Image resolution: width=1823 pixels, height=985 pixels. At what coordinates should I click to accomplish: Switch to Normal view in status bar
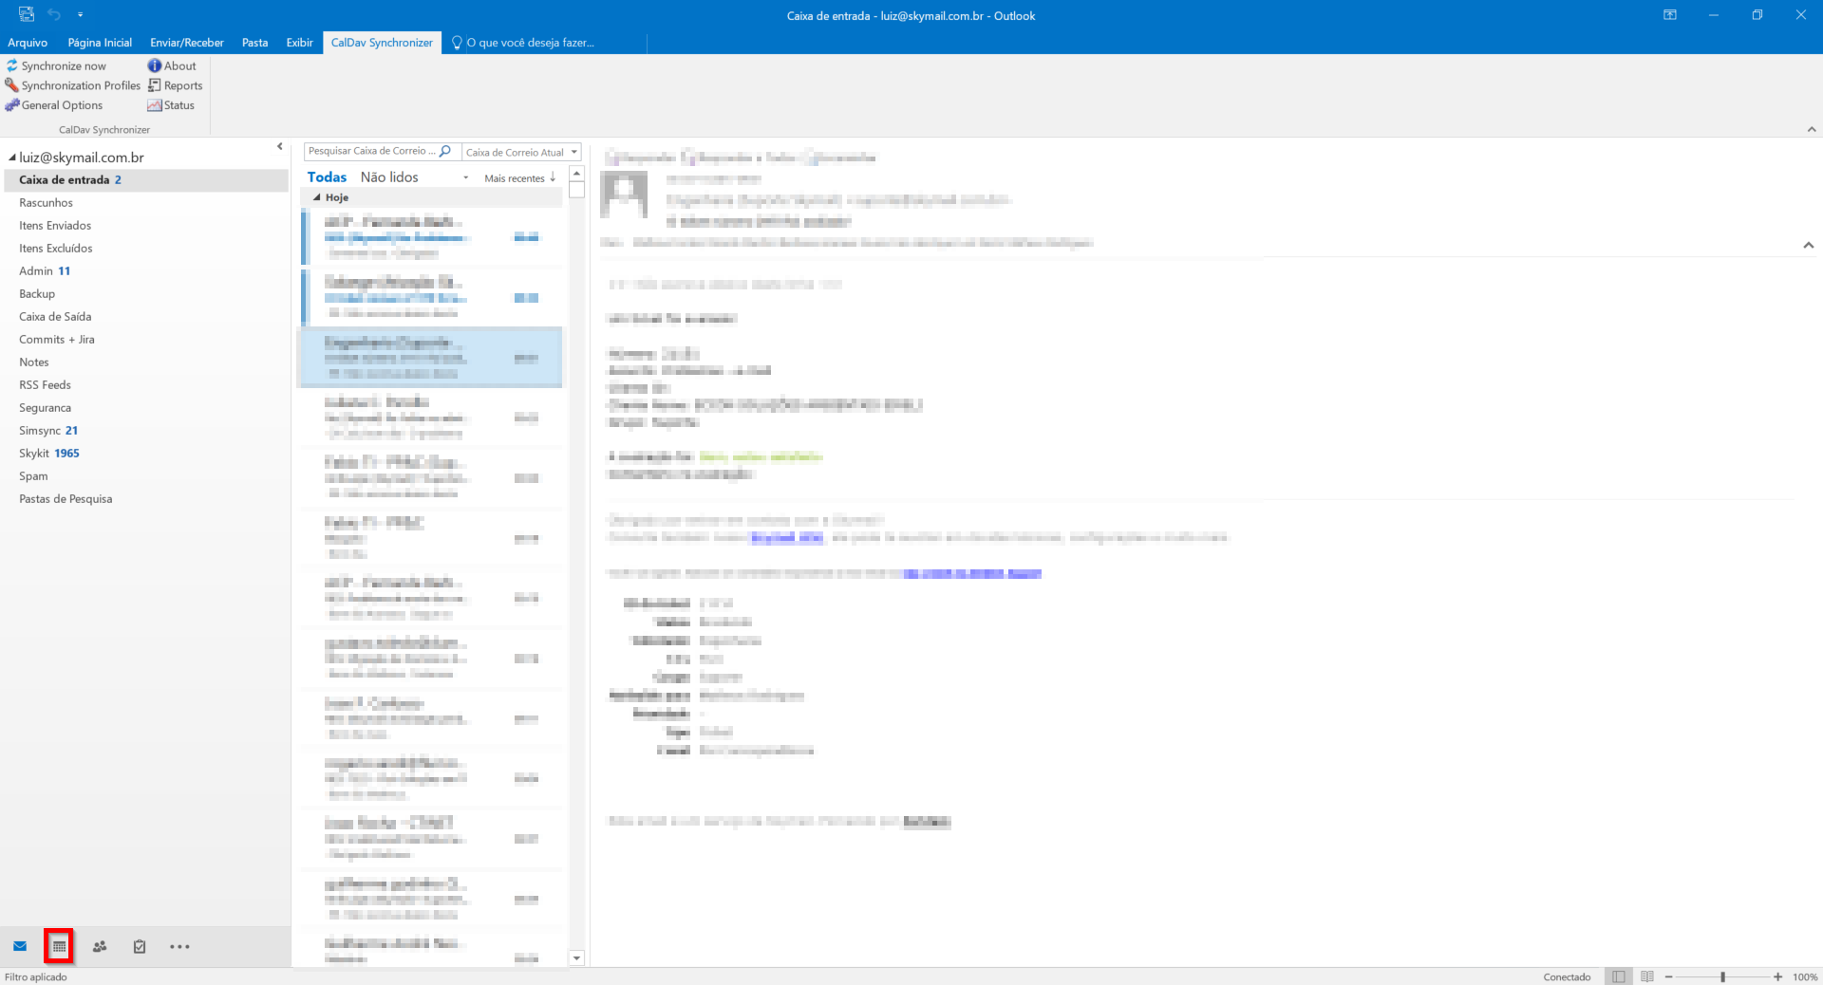pos(1619,976)
